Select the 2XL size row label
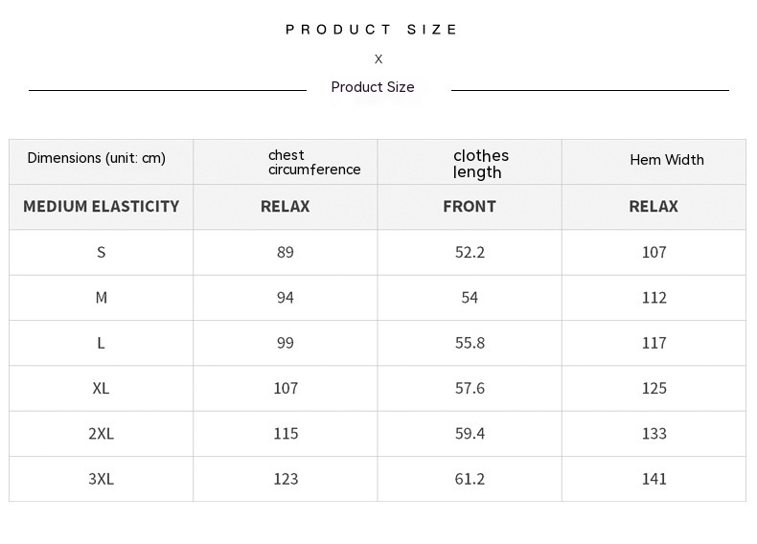 pyautogui.click(x=101, y=434)
